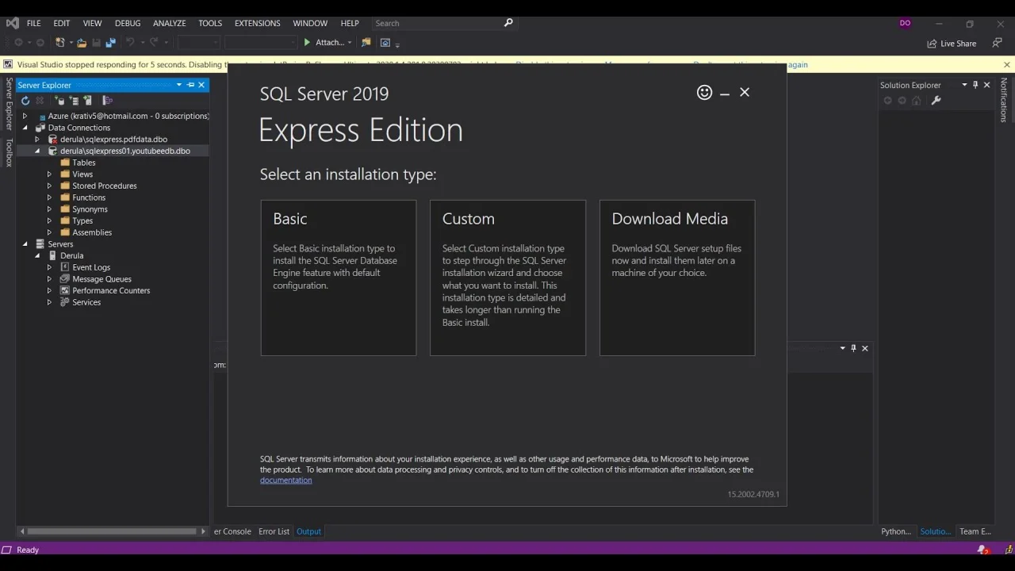Expand the Stored Procedures node
The height and width of the screenshot is (571, 1015).
[49, 186]
